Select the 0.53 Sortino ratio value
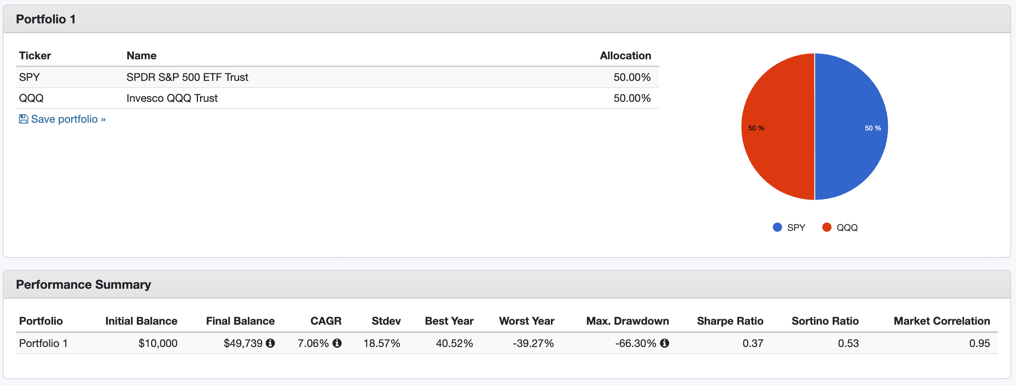Image resolution: width=1016 pixels, height=385 pixels. pos(848,343)
